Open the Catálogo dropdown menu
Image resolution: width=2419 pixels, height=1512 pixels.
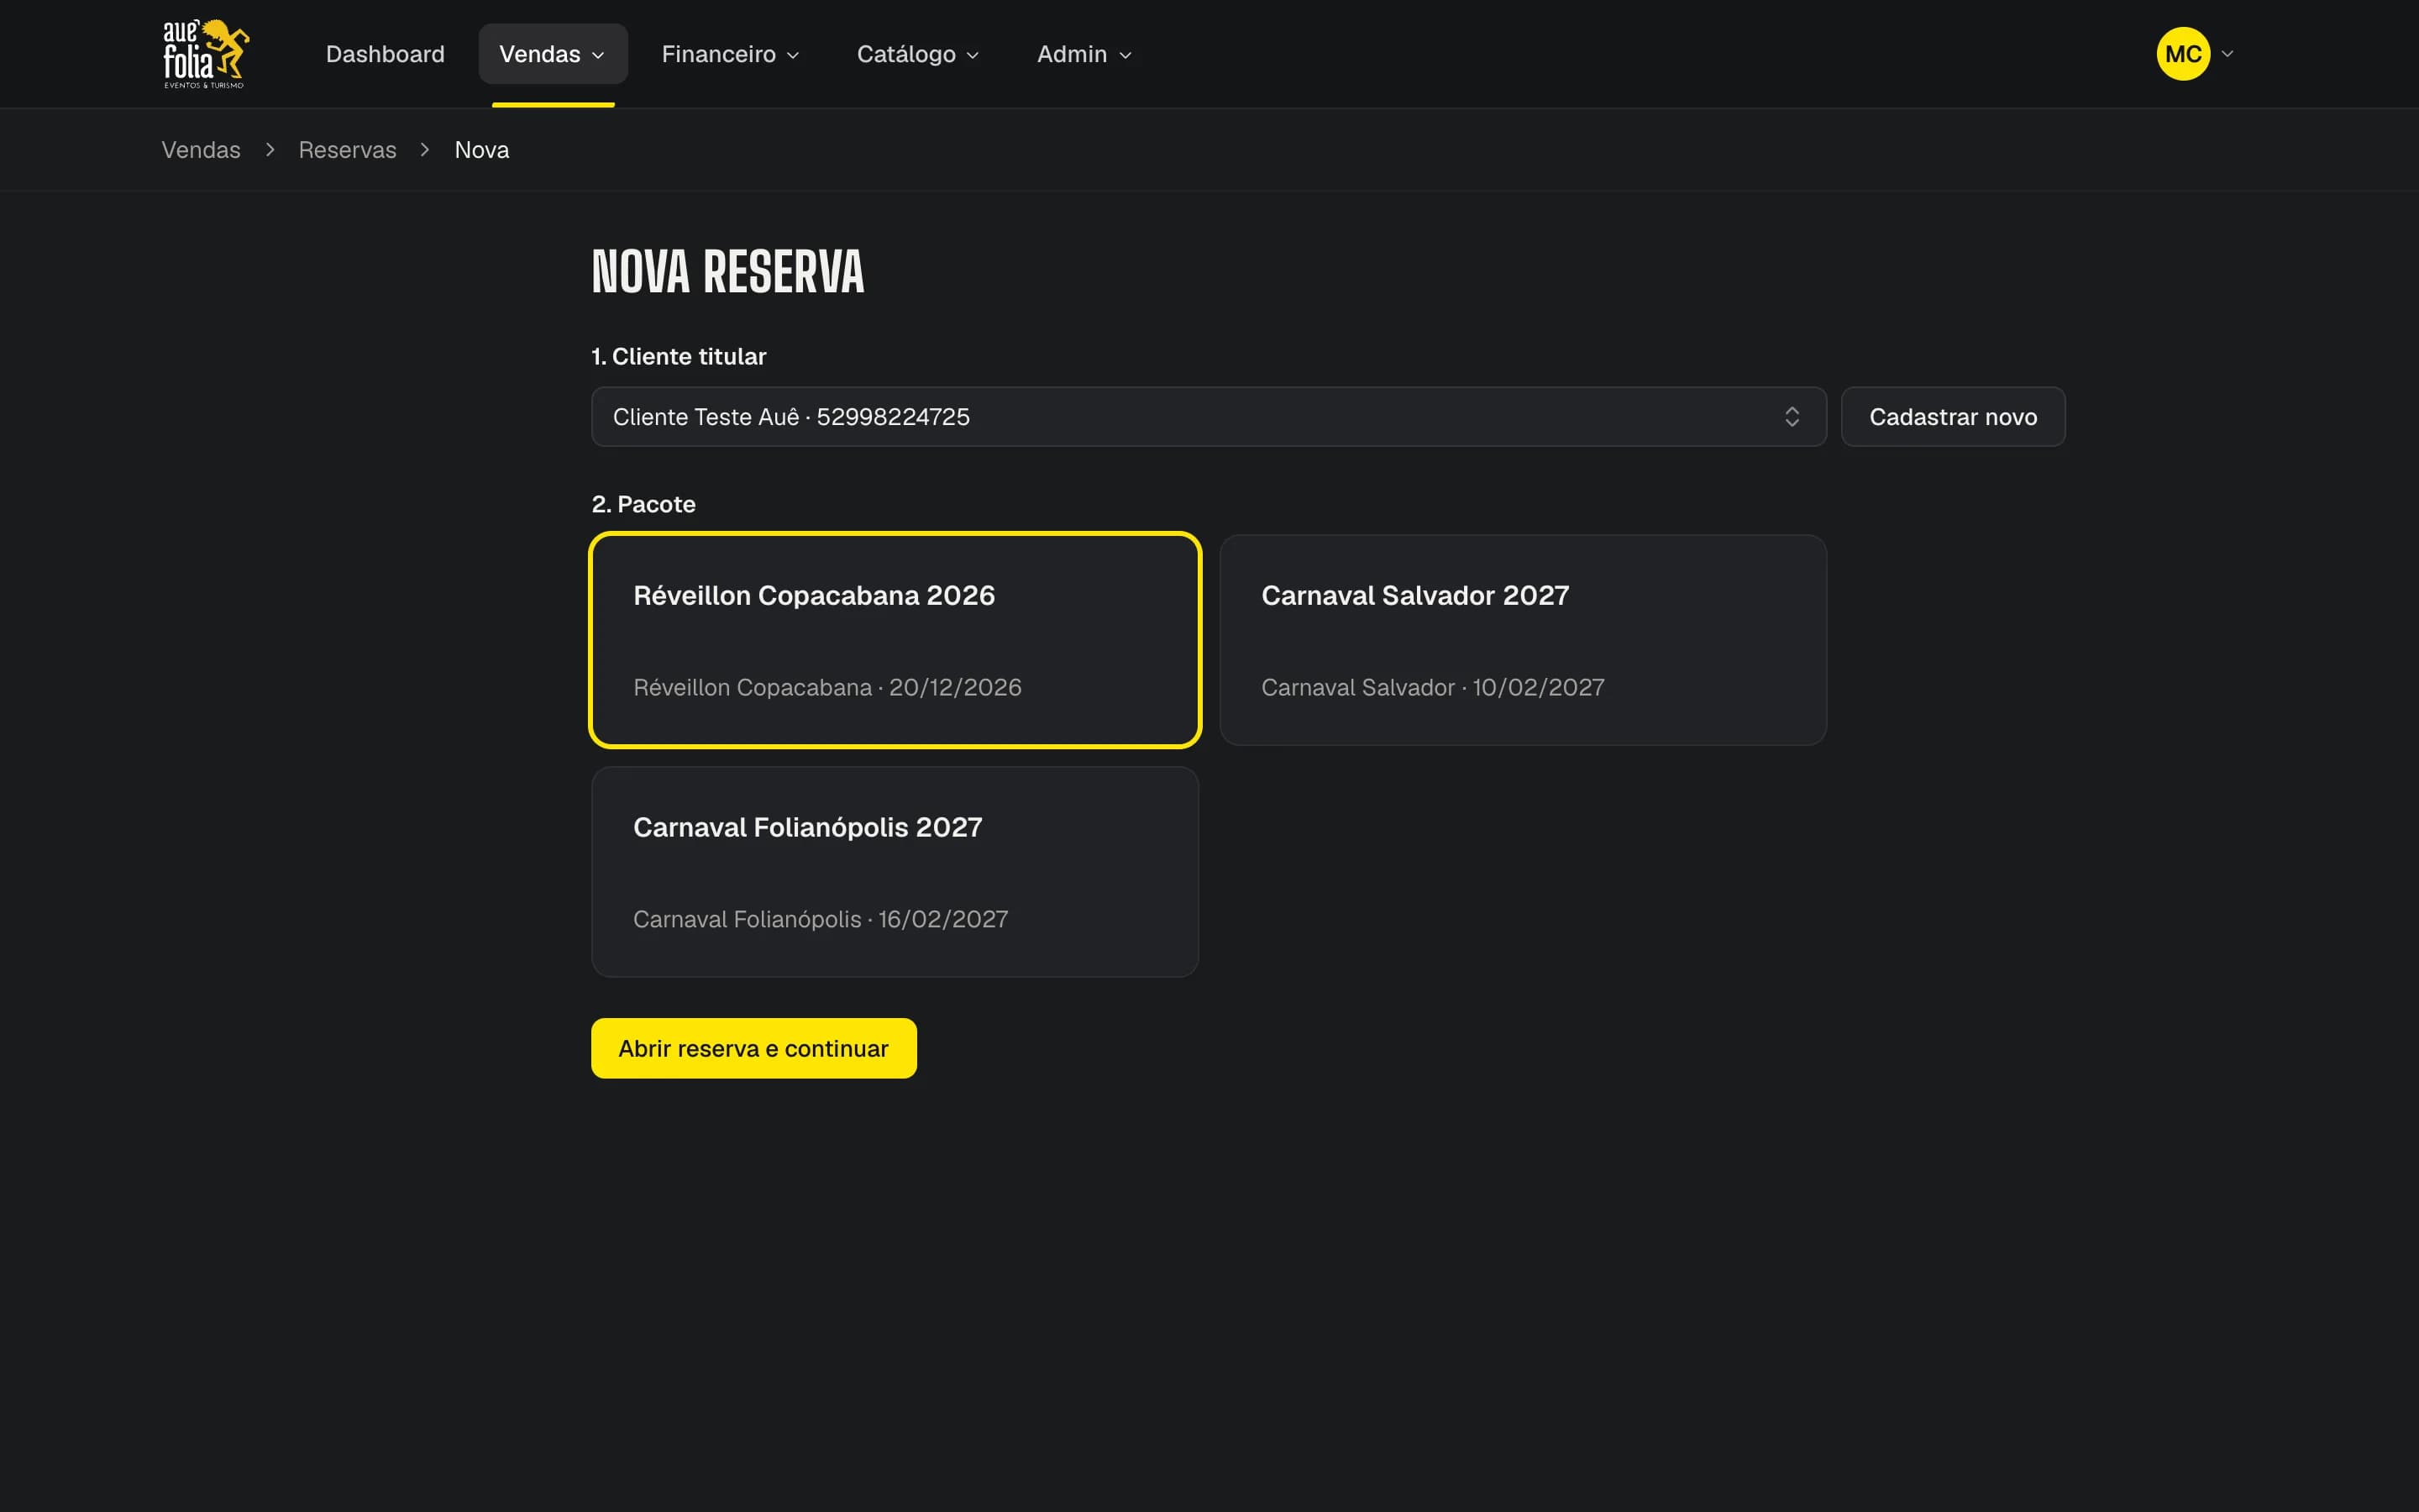click(x=917, y=54)
